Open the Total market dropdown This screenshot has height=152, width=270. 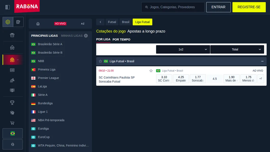237,49
